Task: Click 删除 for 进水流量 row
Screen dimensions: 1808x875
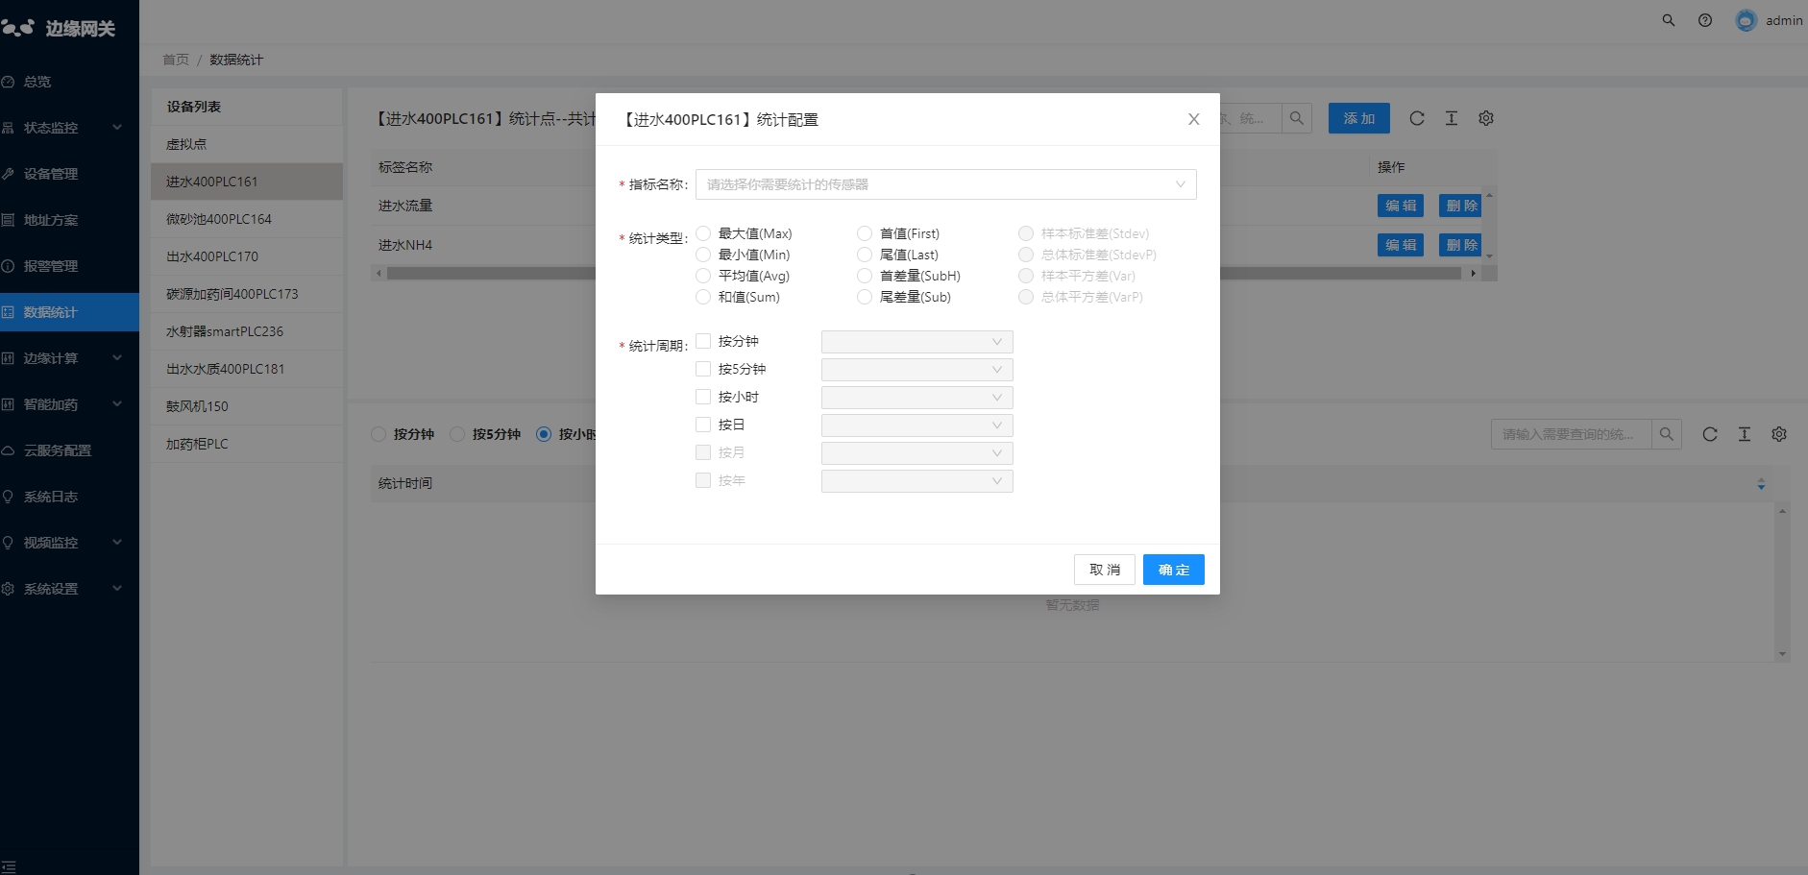Action: 1460,206
